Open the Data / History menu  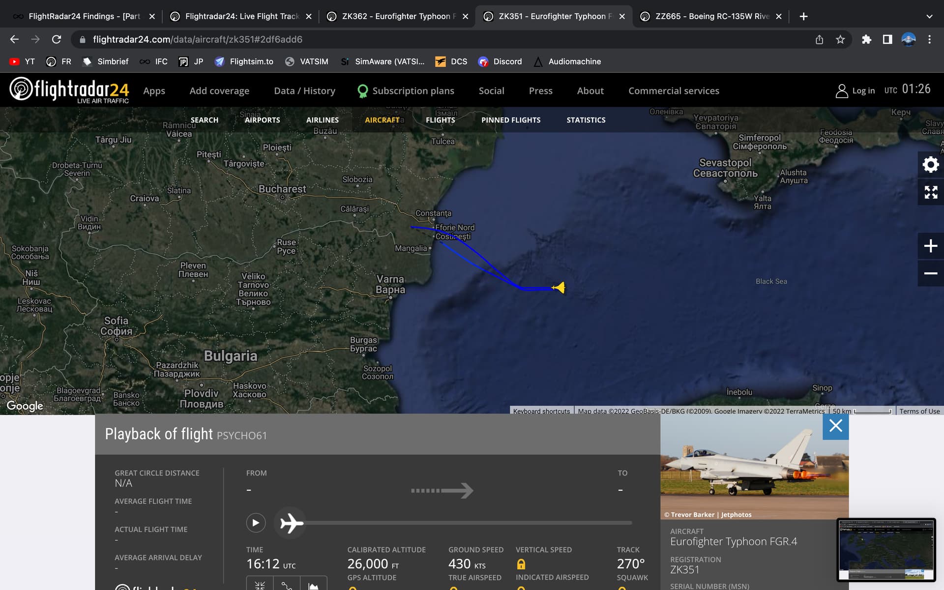point(304,91)
